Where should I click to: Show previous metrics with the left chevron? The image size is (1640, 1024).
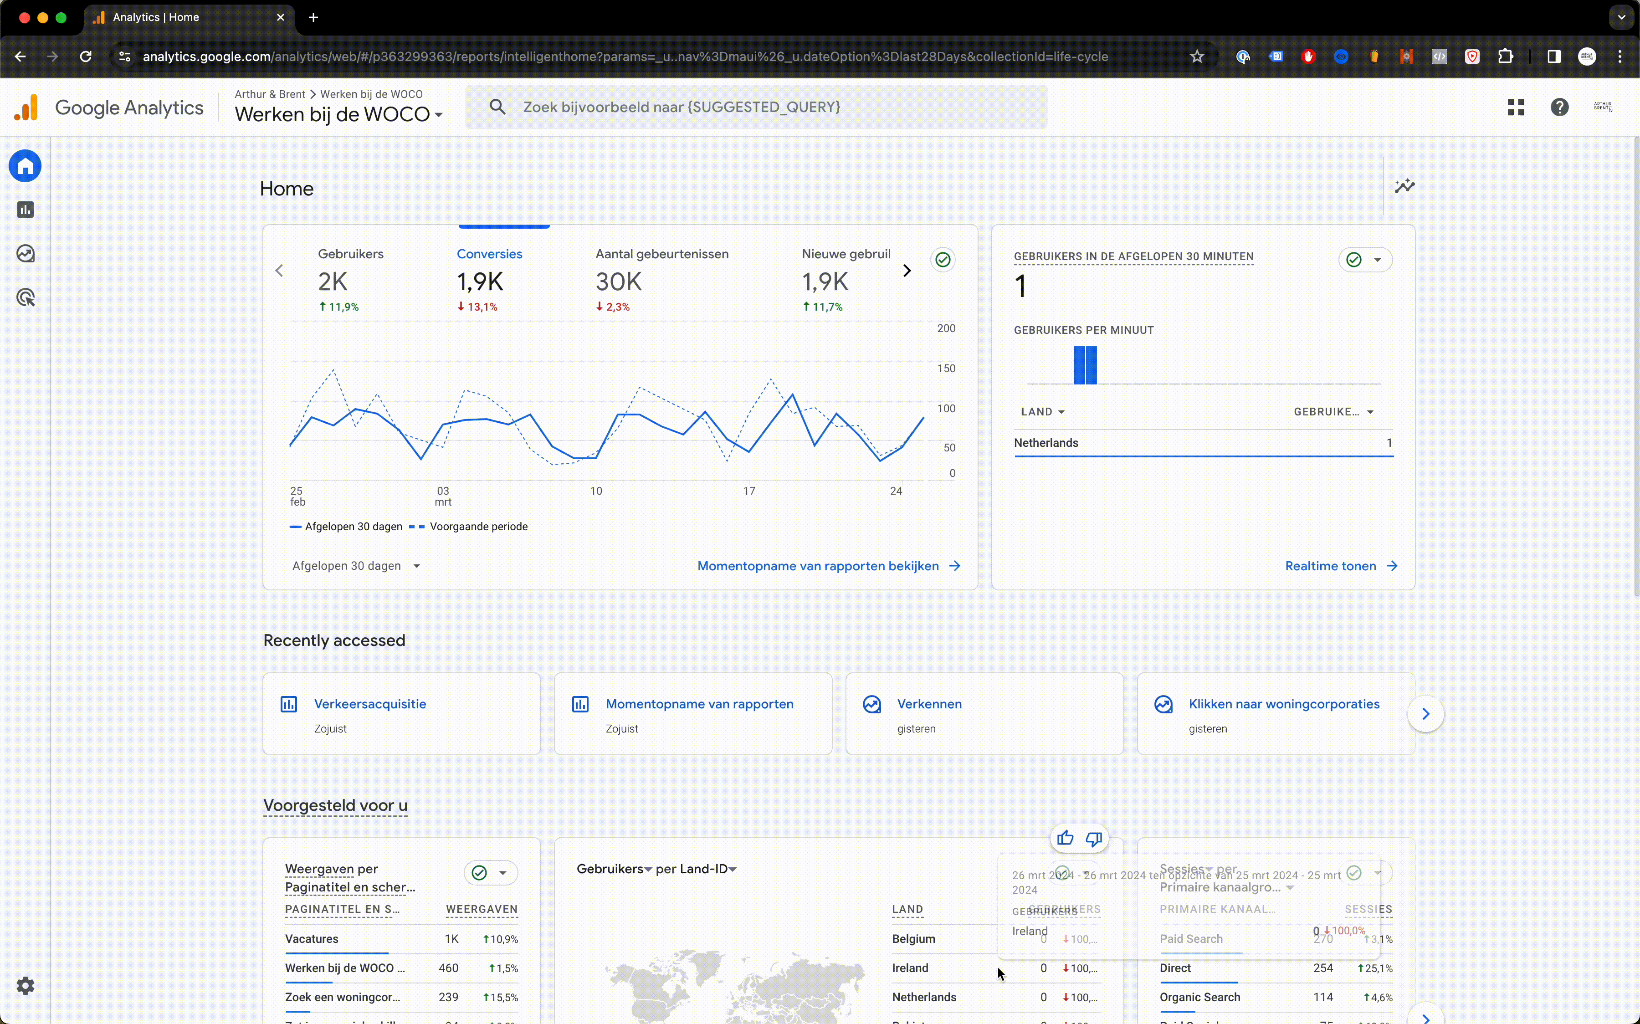(279, 271)
